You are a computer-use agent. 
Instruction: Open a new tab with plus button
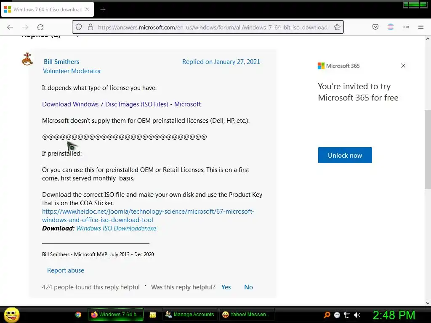[103, 10]
